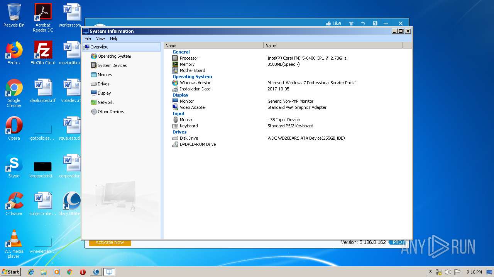Click the volume icon in the system tray
This screenshot has width=494, height=277.
(448, 272)
